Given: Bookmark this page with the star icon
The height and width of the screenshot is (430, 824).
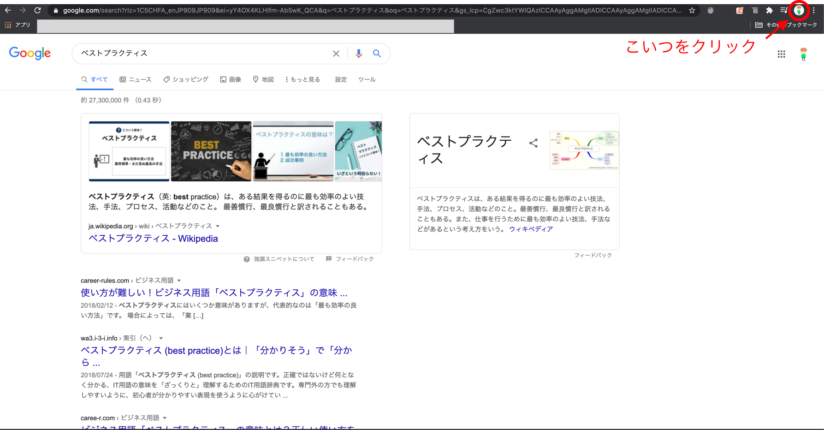Looking at the screenshot, I should pyautogui.click(x=692, y=10).
